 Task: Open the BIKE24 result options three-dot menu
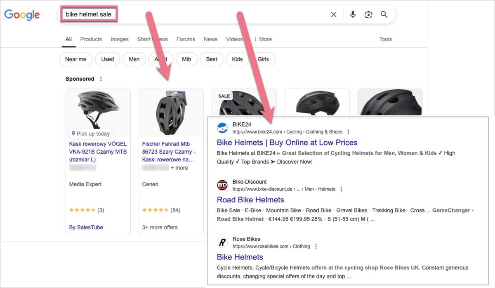[349, 131]
